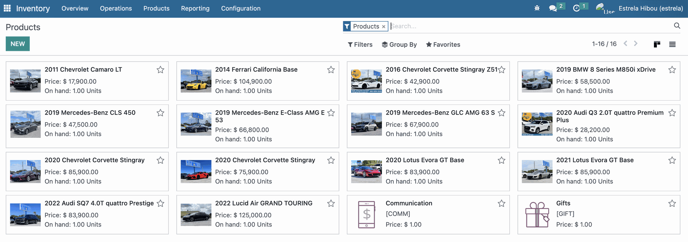Open the activities clock icon

tap(576, 8)
